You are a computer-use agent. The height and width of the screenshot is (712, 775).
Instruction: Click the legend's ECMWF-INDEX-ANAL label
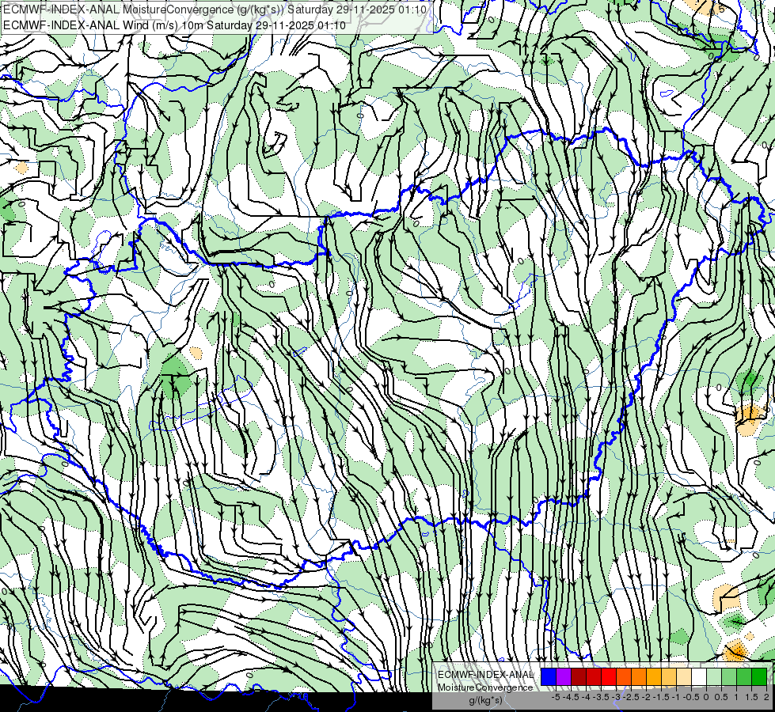pos(486,675)
